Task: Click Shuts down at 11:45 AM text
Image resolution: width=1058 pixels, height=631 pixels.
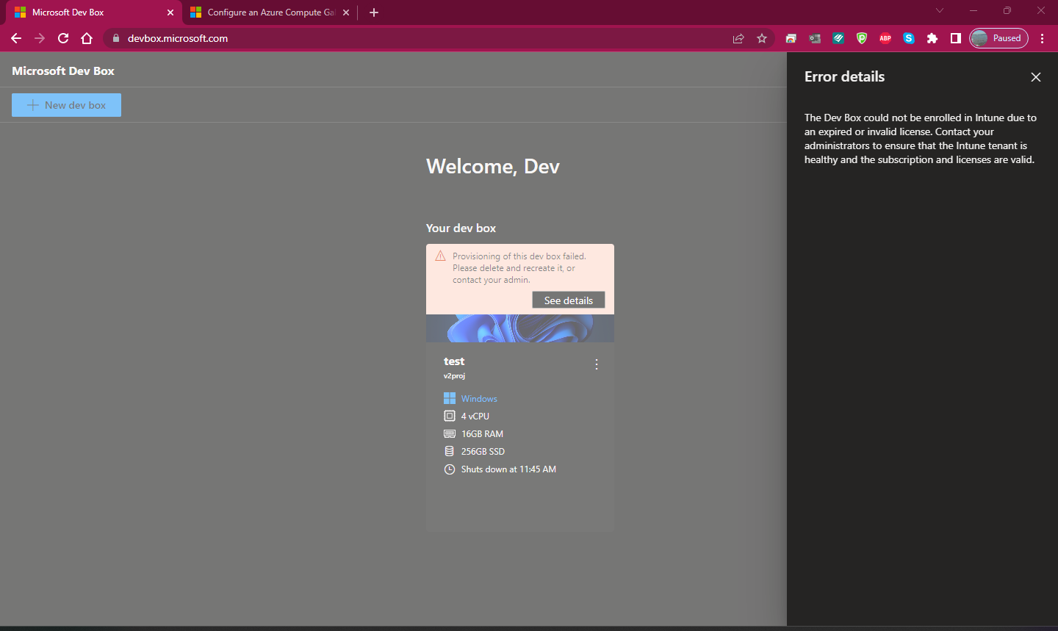Action: pyautogui.click(x=508, y=469)
